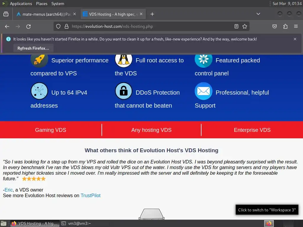This screenshot has height=227, width=303.
Task: Click the 'Professional, helpful' text
Action: coord(242,93)
